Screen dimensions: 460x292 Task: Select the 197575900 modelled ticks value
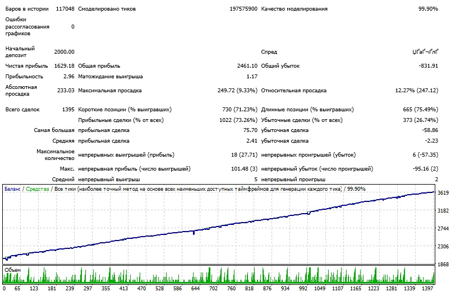click(x=243, y=9)
